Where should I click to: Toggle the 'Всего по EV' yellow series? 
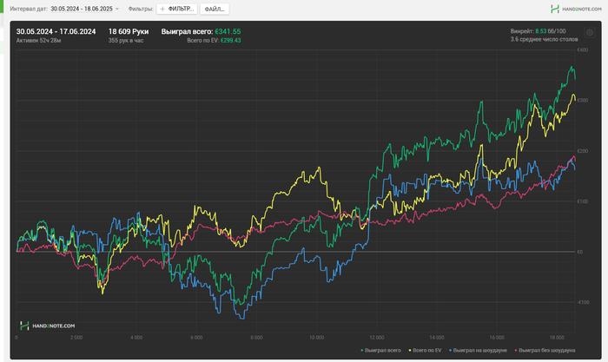pos(426,349)
